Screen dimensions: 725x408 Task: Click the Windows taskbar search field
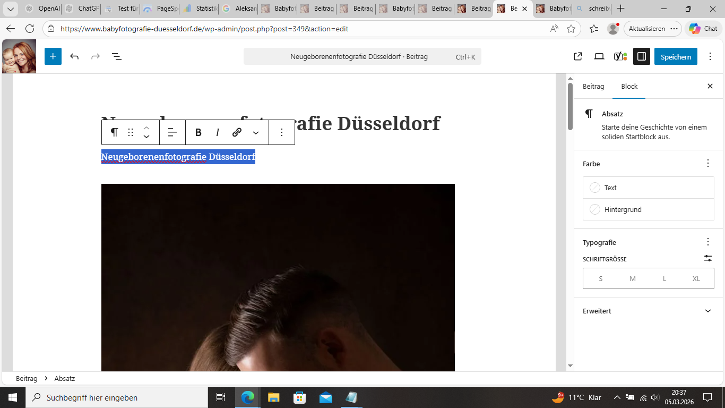[x=117, y=397]
